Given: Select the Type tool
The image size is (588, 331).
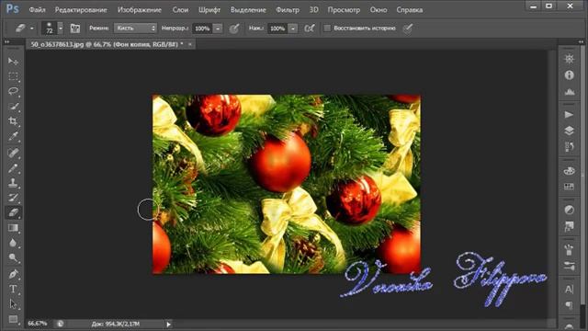Looking at the screenshot, I should click(x=13, y=289).
